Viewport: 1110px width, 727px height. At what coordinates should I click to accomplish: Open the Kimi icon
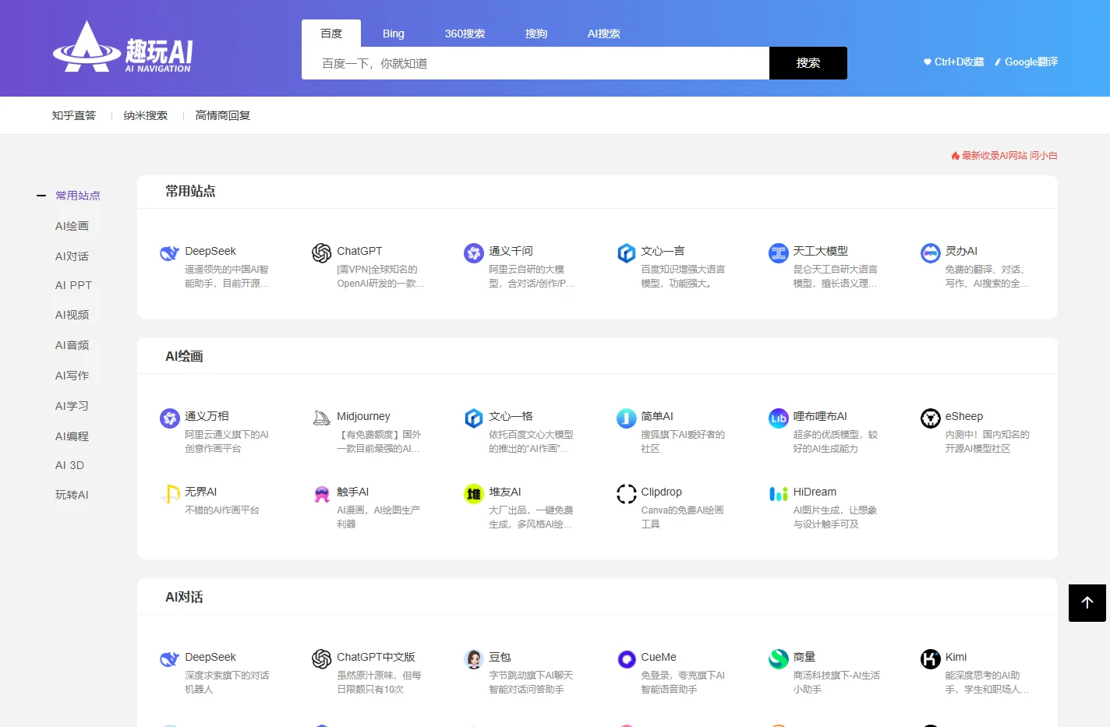pos(931,659)
